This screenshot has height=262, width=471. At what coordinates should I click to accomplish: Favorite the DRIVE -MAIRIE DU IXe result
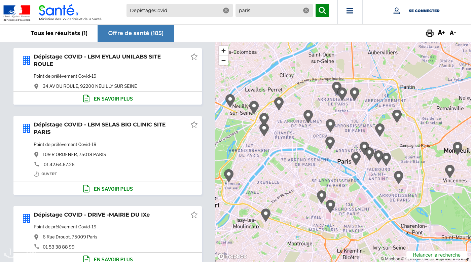pyautogui.click(x=194, y=215)
